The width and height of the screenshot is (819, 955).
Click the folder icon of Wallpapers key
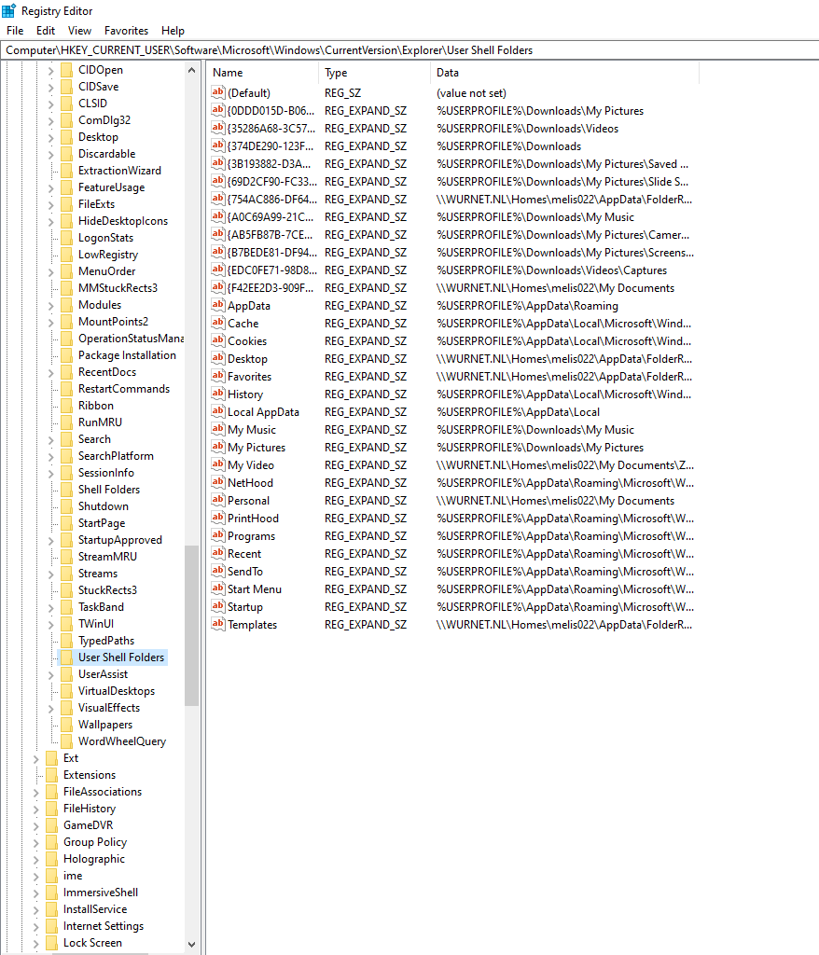[66, 724]
